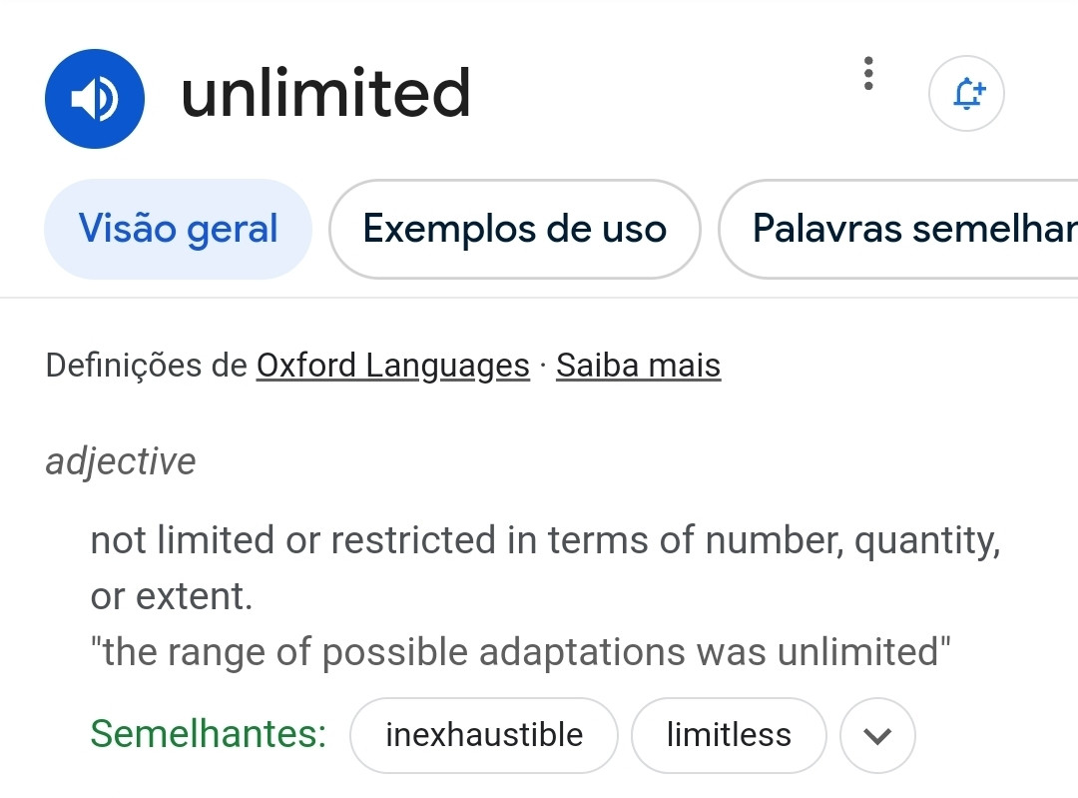Click the example sentence about possible adaptations
The width and height of the screenshot is (1078, 798).
(520, 652)
